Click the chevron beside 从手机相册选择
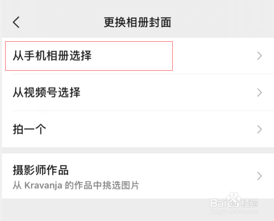Screen dimensions: 274x221 [260, 56]
